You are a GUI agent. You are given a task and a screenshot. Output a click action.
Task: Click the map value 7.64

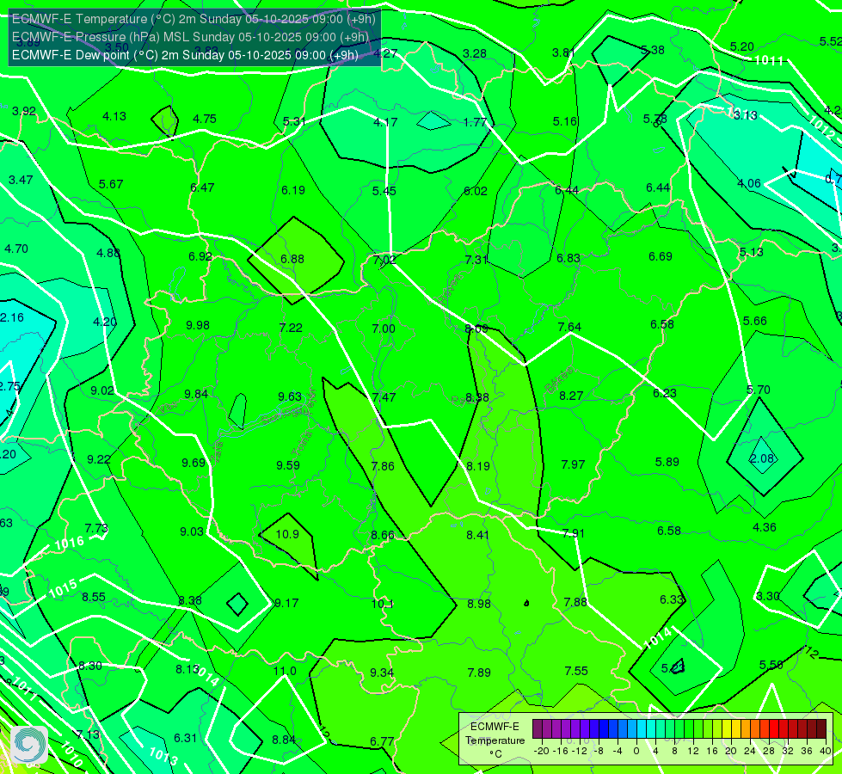(569, 327)
